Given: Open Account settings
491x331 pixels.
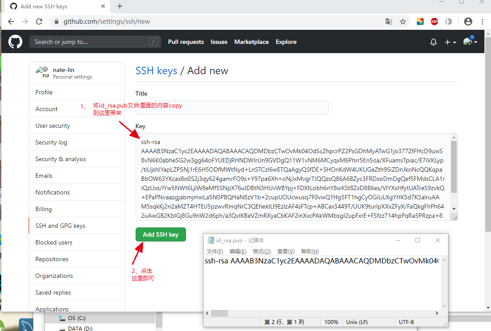Looking at the screenshot, I should 76,109.
